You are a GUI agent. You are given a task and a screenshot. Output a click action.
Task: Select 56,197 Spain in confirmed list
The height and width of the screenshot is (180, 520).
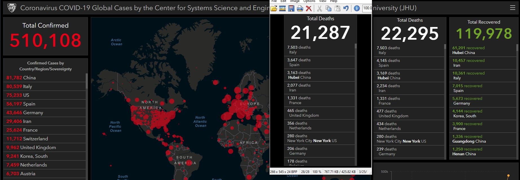coord(44,104)
